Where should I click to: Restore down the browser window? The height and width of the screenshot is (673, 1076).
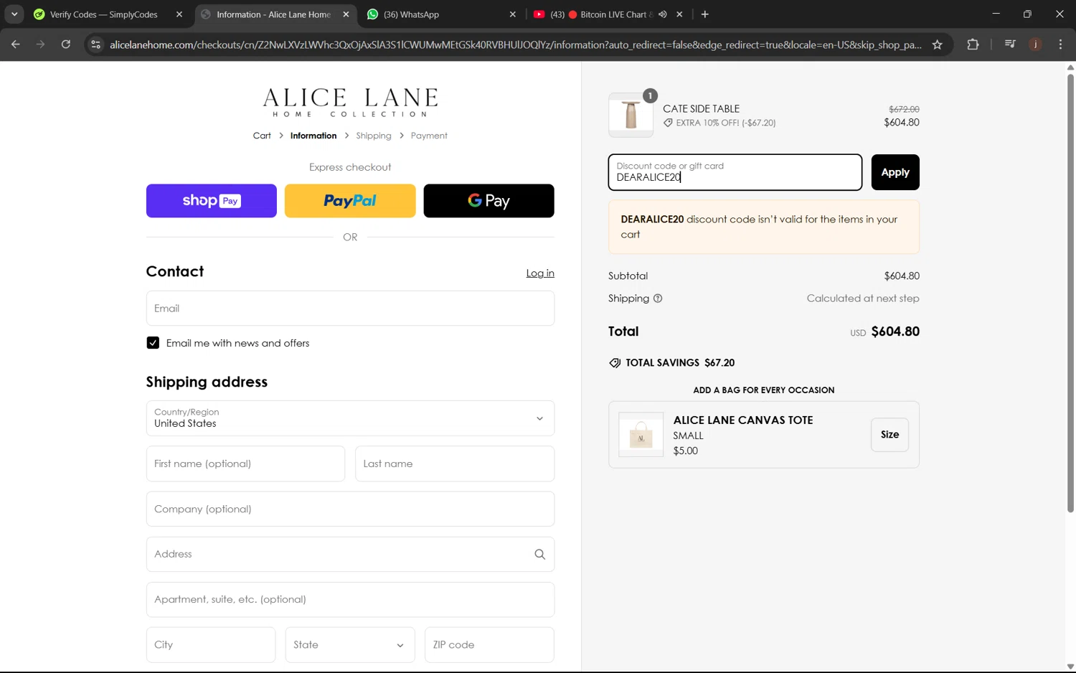[1027, 14]
